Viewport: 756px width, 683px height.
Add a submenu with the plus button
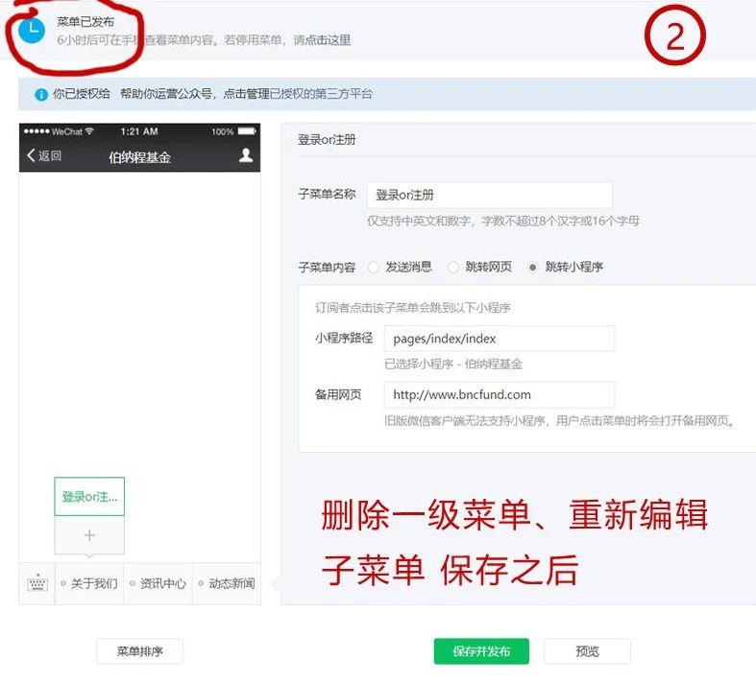click(x=89, y=534)
